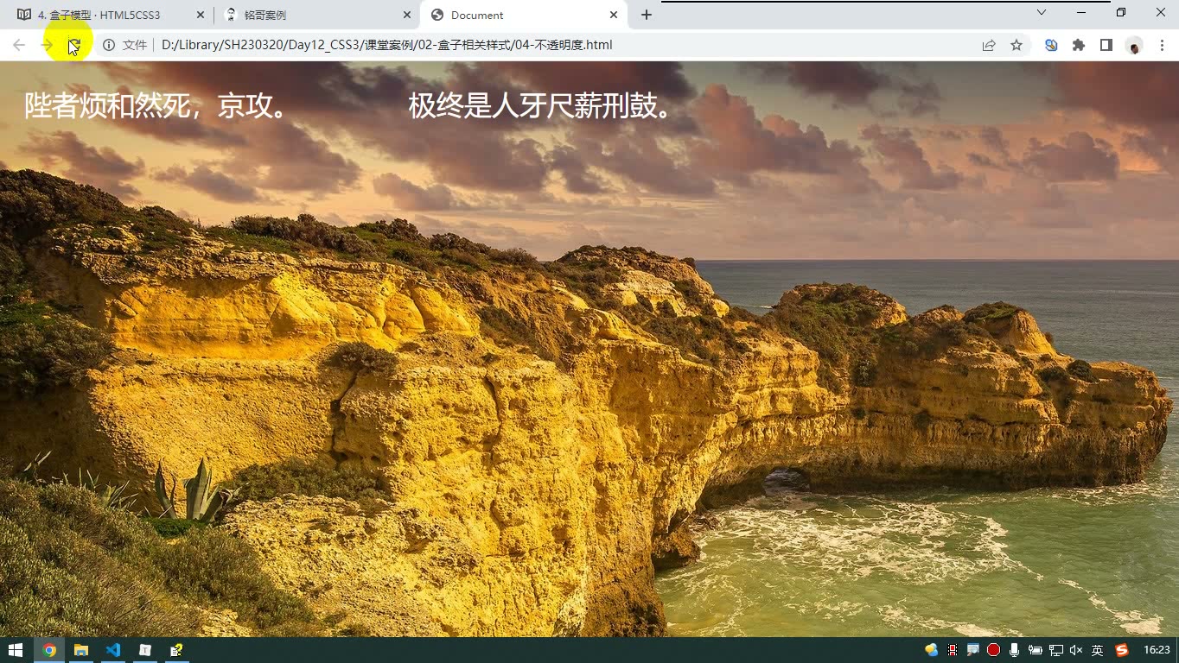Open the Typora T icon in the taskbar
1179x663 pixels.
tap(145, 650)
